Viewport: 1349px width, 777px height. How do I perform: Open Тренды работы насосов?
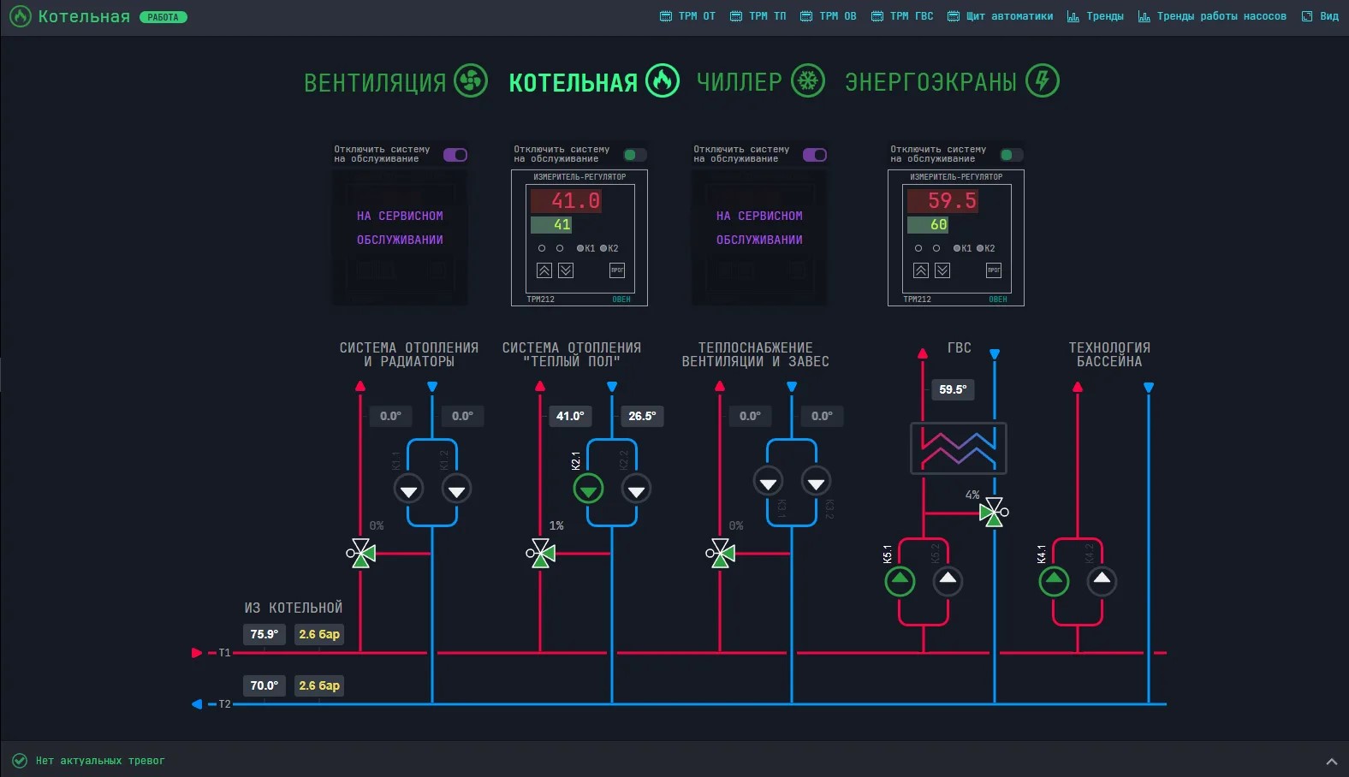tap(1212, 16)
